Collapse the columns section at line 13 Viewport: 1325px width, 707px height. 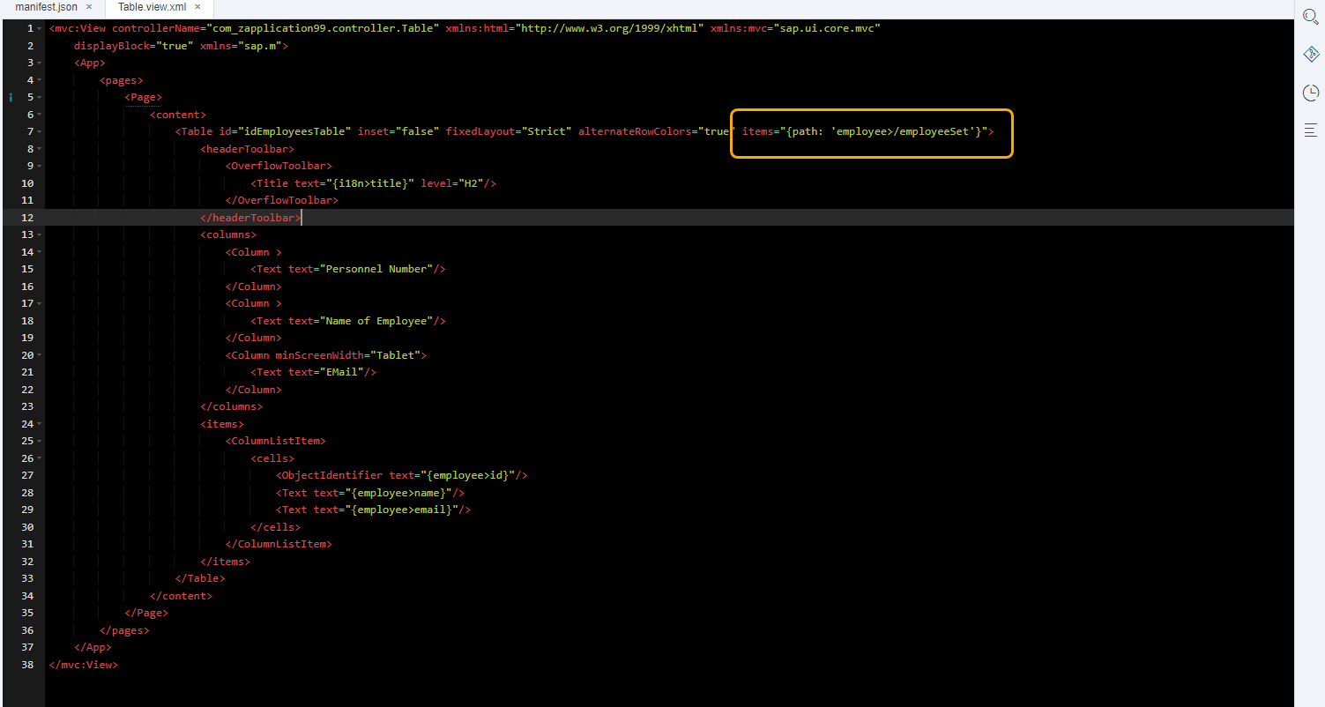37,234
